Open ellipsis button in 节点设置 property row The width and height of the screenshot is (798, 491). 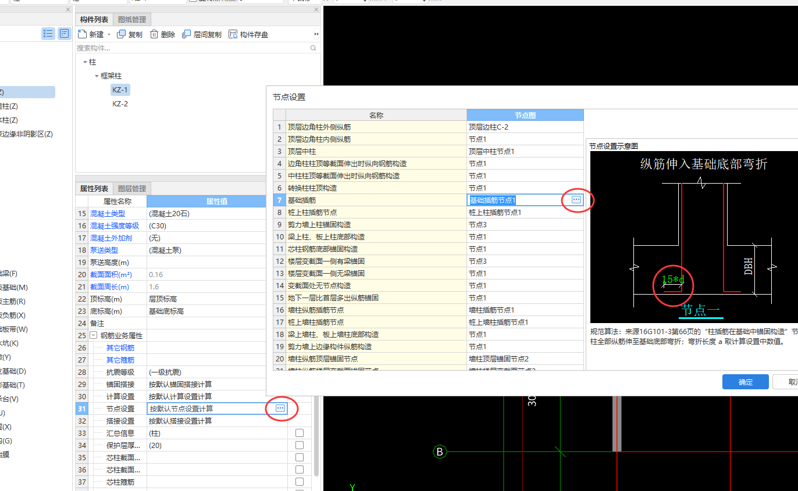tap(280, 408)
